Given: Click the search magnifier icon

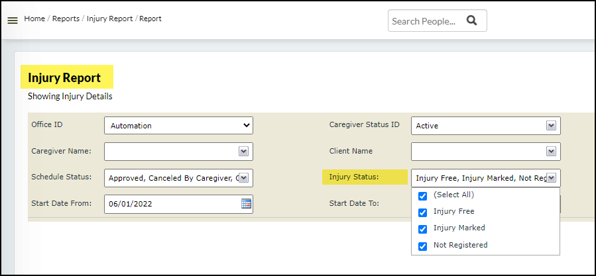Looking at the screenshot, I should pos(471,21).
